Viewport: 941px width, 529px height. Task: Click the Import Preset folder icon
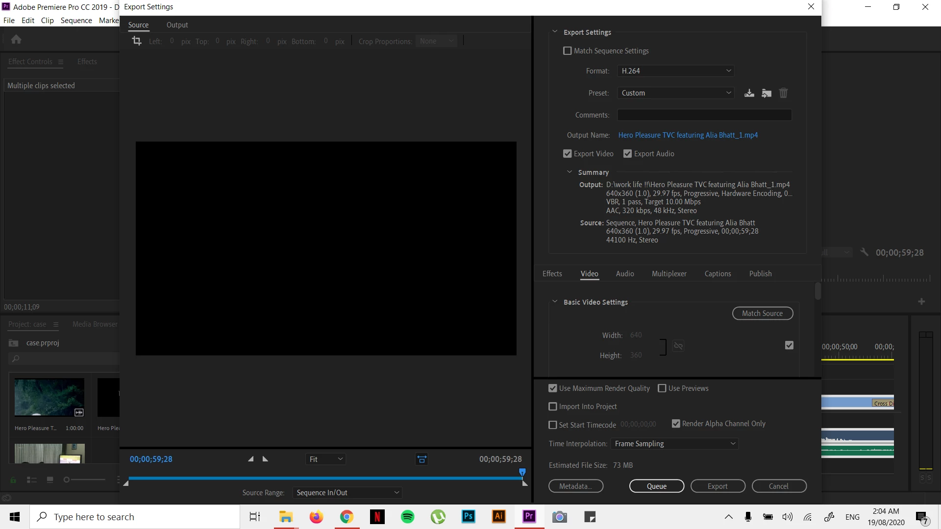coord(767,93)
